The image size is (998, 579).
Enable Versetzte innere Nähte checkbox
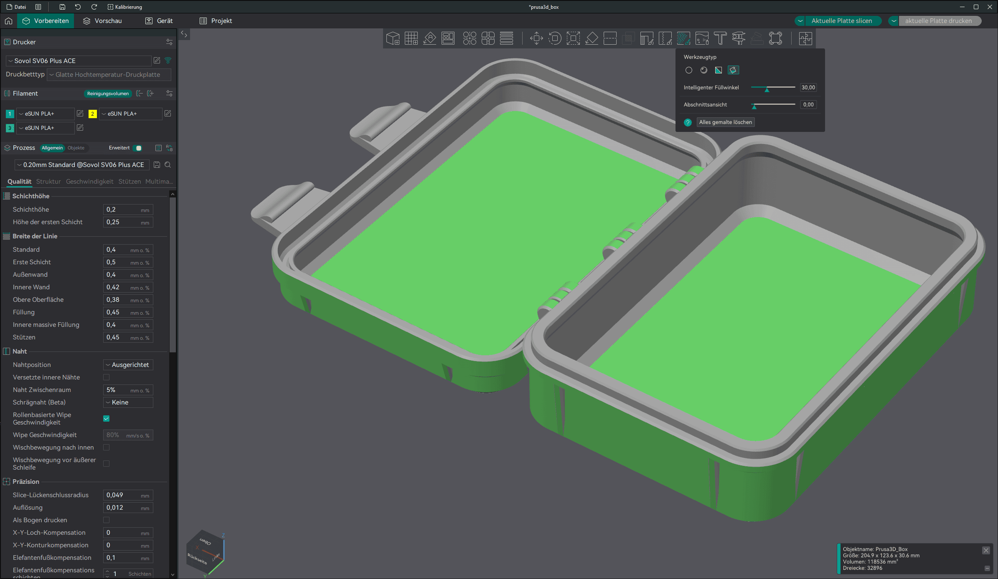click(107, 377)
